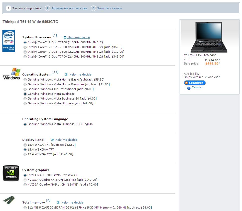Go to Accessories and services step
This screenshot has height=211, width=242.
tap(69, 8)
